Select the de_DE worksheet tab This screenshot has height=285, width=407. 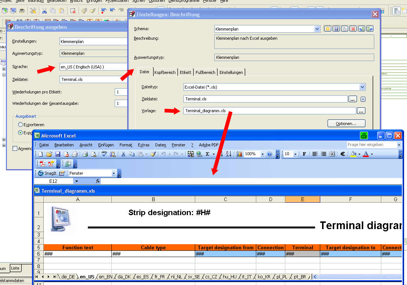click(68, 277)
